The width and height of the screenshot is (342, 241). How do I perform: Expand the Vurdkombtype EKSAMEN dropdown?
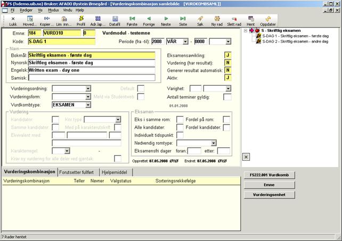[88, 105]
